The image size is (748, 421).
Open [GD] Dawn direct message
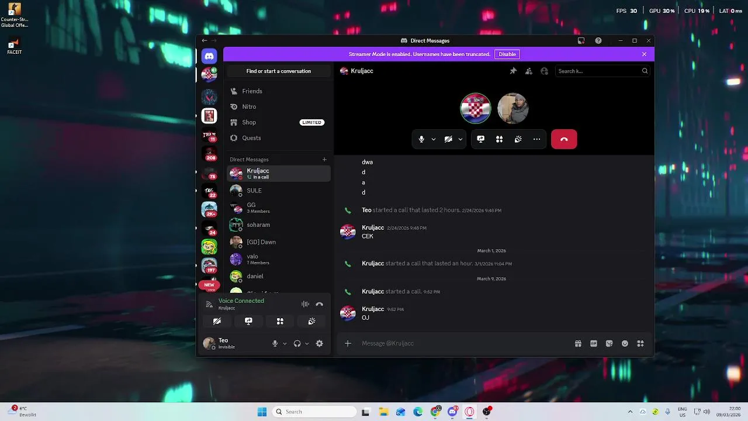point(278,242)
